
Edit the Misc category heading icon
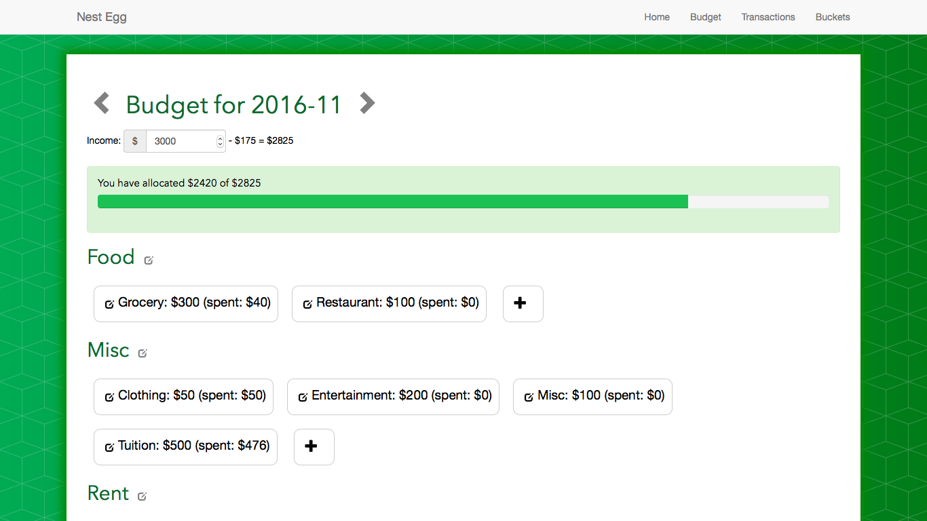click(x=143, y=353)
